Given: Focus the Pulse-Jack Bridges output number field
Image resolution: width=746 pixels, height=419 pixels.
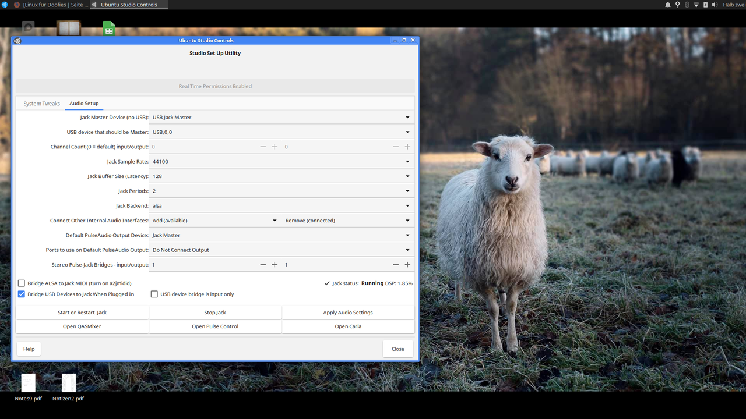Looking at the screenshot, I should pyautogui.click(x=336, y=265).
